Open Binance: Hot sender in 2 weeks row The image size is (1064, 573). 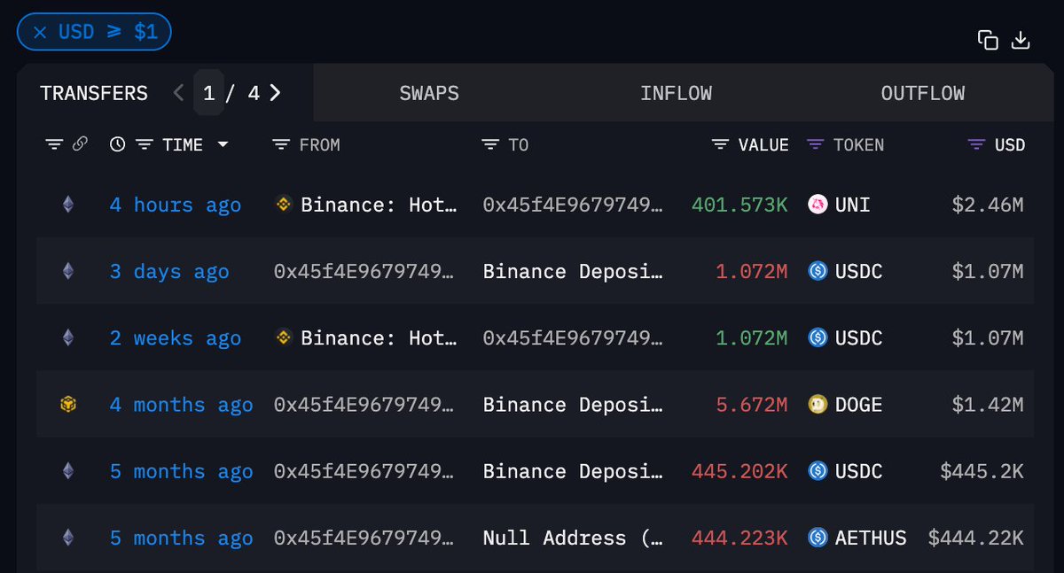[x=379, y=338]
